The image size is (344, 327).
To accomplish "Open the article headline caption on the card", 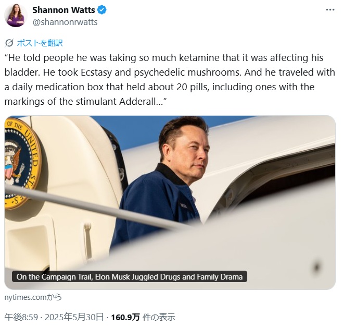I will tap(130, 276).
